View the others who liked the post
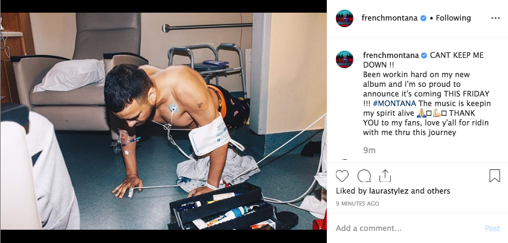Screen dimensions: 508x243 click(x=439, y=191)
